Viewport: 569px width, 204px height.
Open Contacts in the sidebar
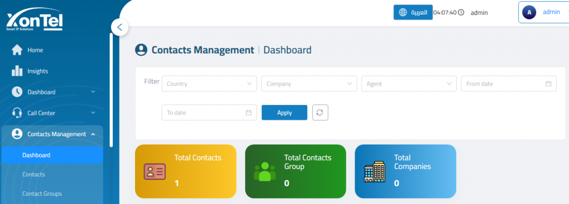point(34,175)
